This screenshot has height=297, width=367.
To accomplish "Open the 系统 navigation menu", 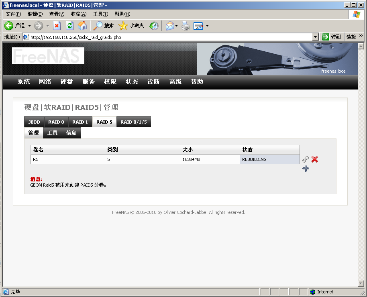I will [24, 81].
